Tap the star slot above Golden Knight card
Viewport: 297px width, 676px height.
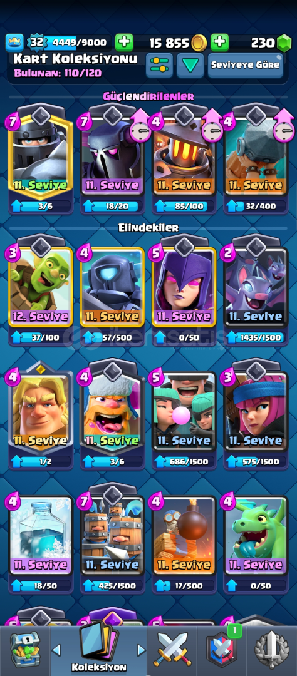click(41, 369)
